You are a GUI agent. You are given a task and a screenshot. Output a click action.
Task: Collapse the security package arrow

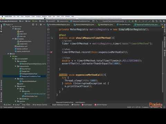pos(20,91)
